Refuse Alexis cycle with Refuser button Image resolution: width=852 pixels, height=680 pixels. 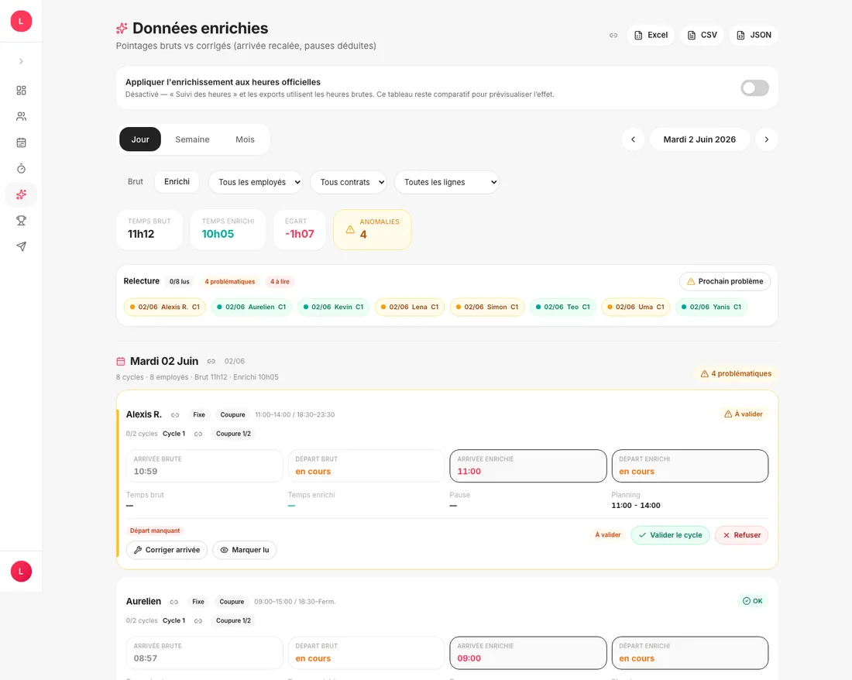tap(741, 535)
